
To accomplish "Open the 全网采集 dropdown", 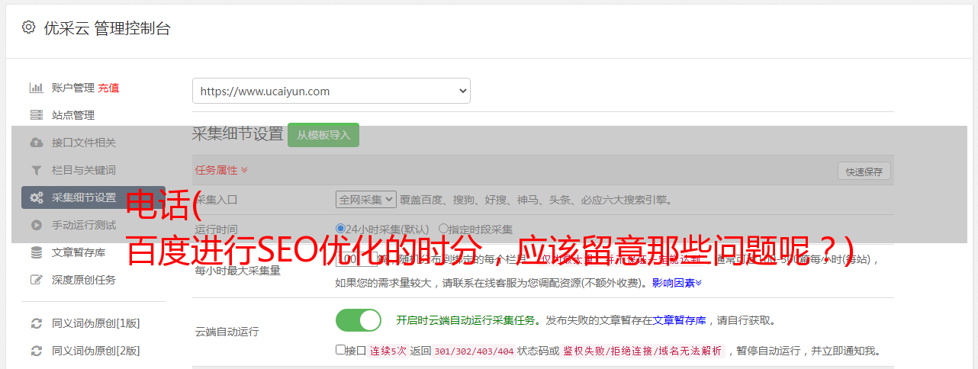I will [x=366, y=199].
